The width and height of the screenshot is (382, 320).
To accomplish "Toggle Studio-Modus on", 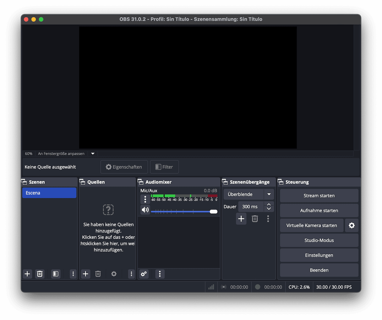I will pyautogui.click(x=319, y=240).
